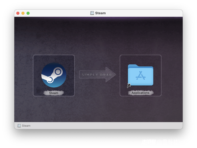
Task: Zoom the window using the green button
Action: pos(28,13)
